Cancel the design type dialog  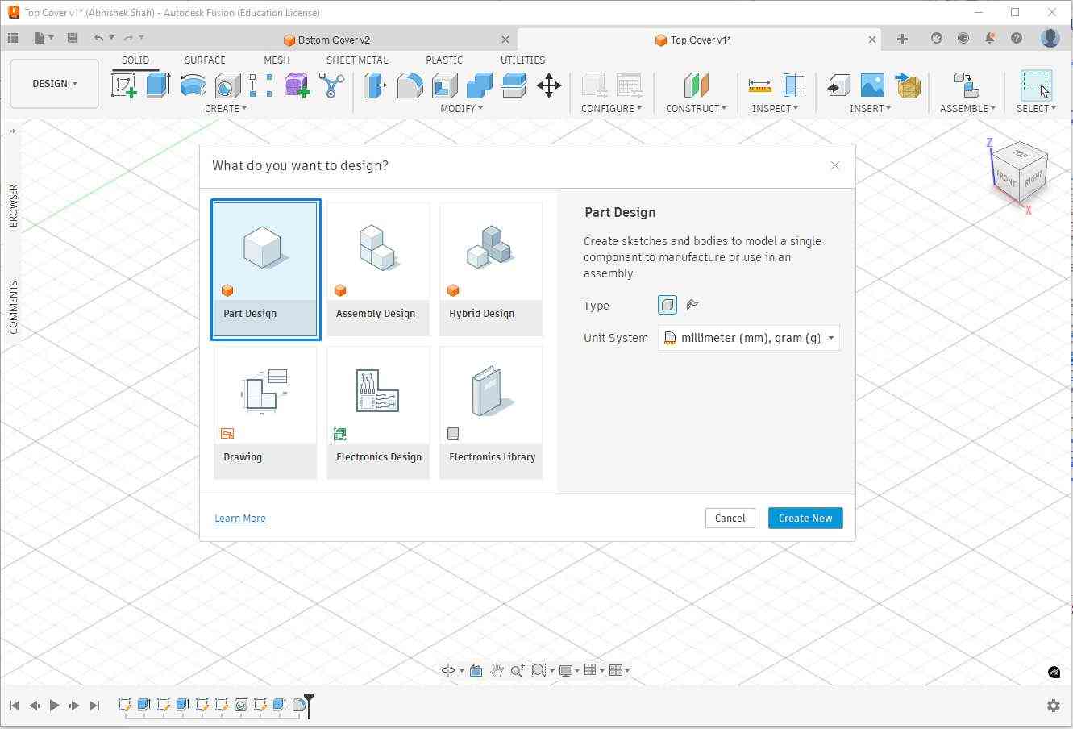pyautogui.click(x=730, y=518)
